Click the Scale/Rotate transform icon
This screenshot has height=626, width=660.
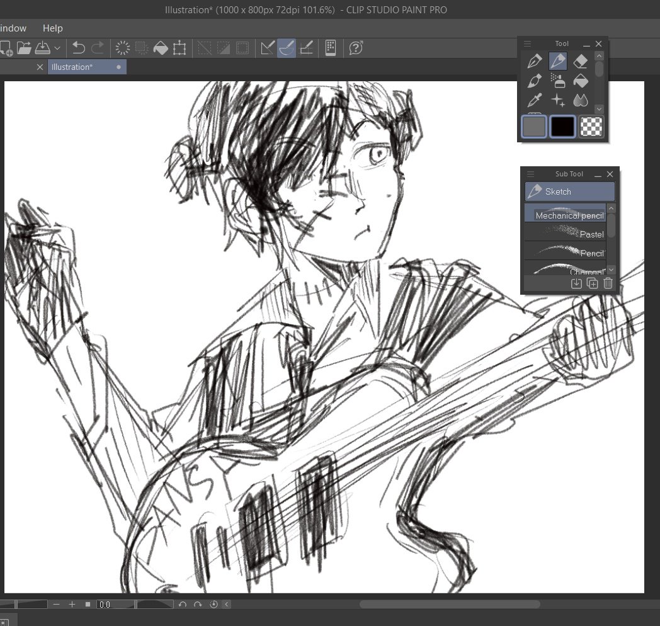[179, 48]
